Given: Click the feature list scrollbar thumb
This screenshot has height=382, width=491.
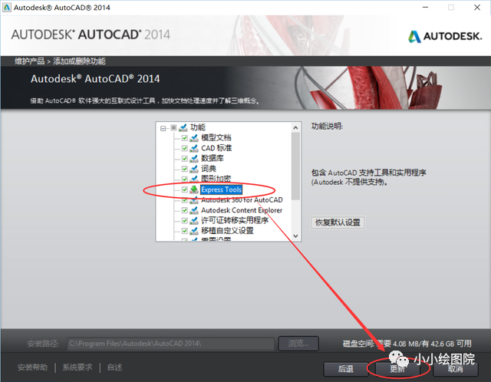Looking at the screenshot, I should coord(295,166).
